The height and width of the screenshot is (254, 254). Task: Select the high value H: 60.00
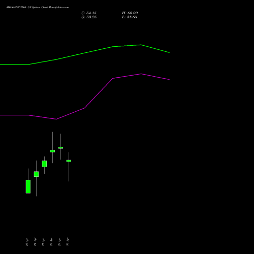tap(130, 13)
